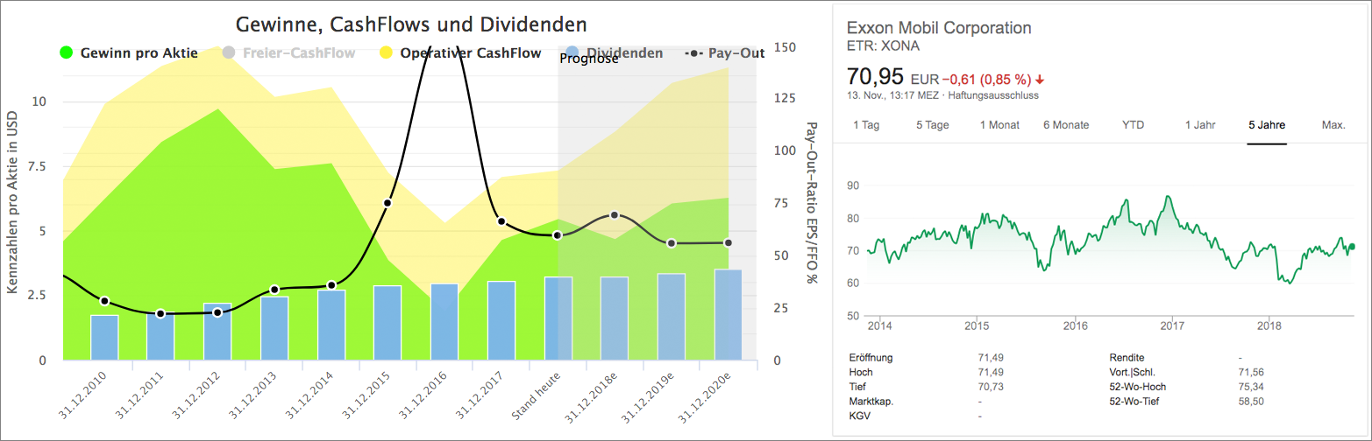Select the 1 Monat time range tab
The image size is (1372, 441).
pyautogui.click(x=1000, y=125)
